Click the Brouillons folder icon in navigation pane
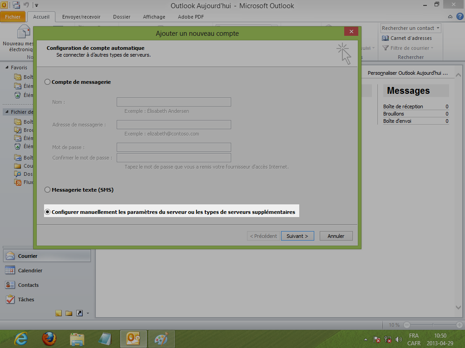Screen dimensions: 465x348 [18, 130]
